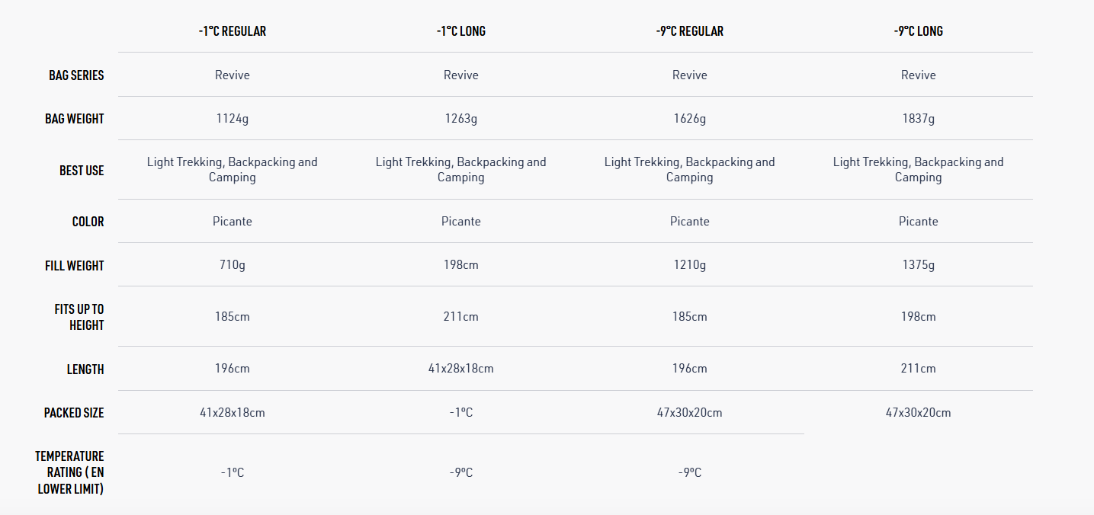Click the 1375g fill weight value

click(x=918, y=265)
